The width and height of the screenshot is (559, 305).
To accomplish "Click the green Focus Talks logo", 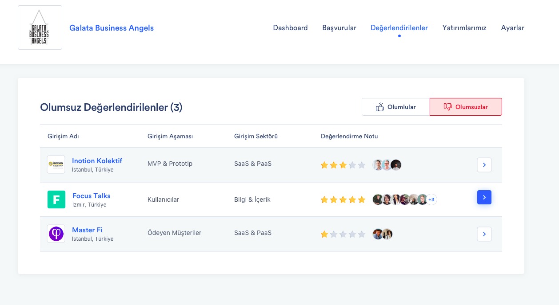I will (x=56, y=199).
